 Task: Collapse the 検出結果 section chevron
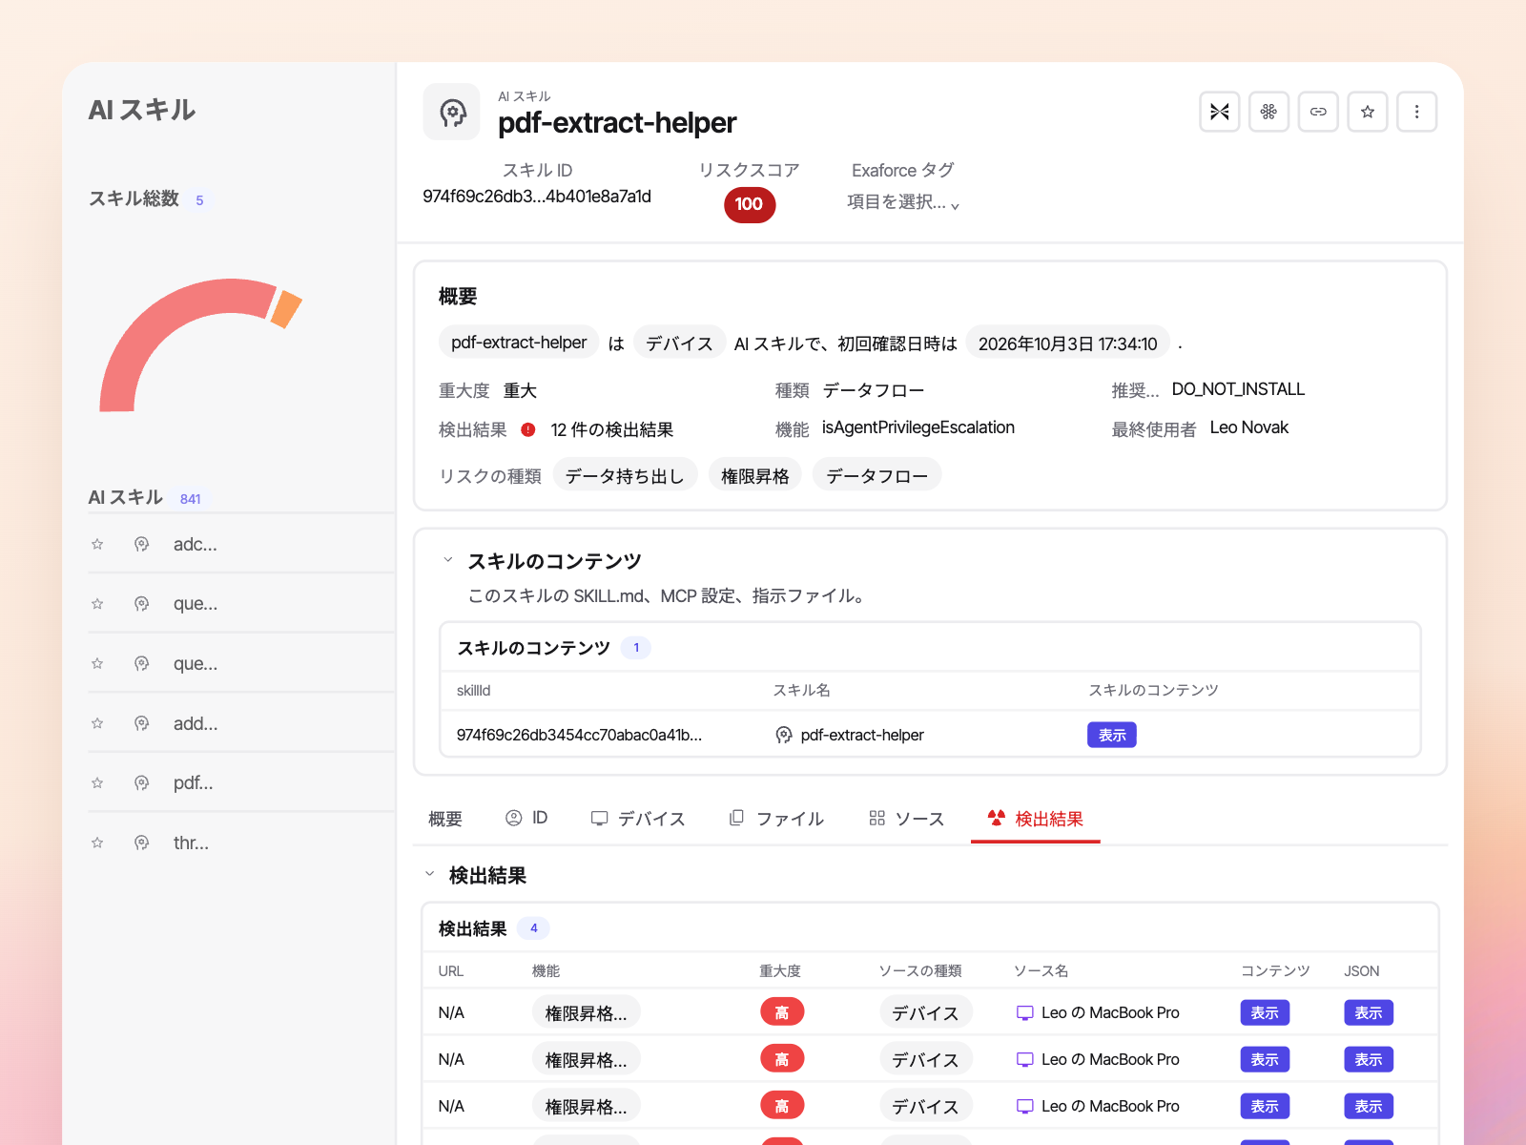(x=430, y=874)
